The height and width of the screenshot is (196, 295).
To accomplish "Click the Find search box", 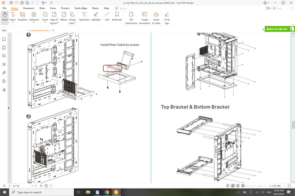I will [281, 8].
